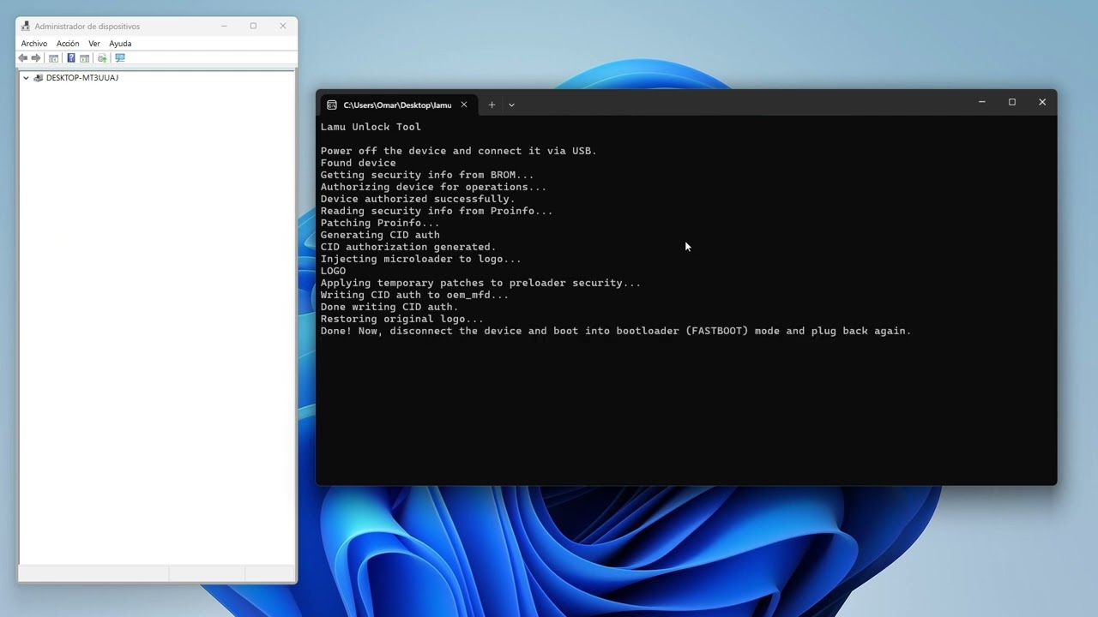The image size is (1098, 617).
Task: Maximize the terminal window
Action: pyautogui.click(x=1012, y=102)
